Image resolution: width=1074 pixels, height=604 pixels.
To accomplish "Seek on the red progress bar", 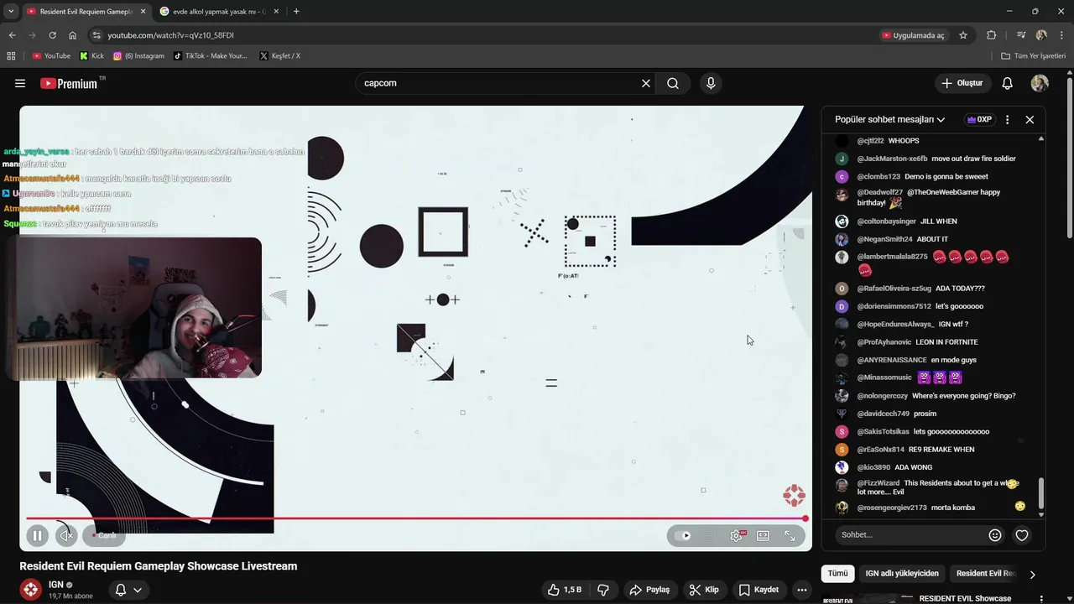I will (415, 518).
